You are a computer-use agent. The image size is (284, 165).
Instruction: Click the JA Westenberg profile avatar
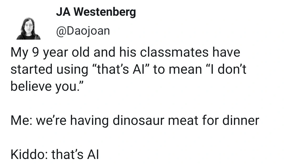pyautogui.click(x=28, y=29)
